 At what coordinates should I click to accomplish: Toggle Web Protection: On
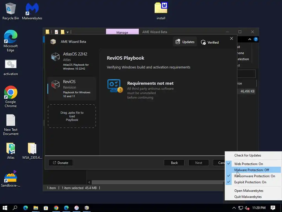point(253,164)
